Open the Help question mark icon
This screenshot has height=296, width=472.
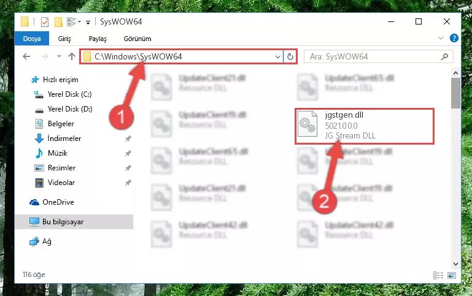(x=454, y=38)
